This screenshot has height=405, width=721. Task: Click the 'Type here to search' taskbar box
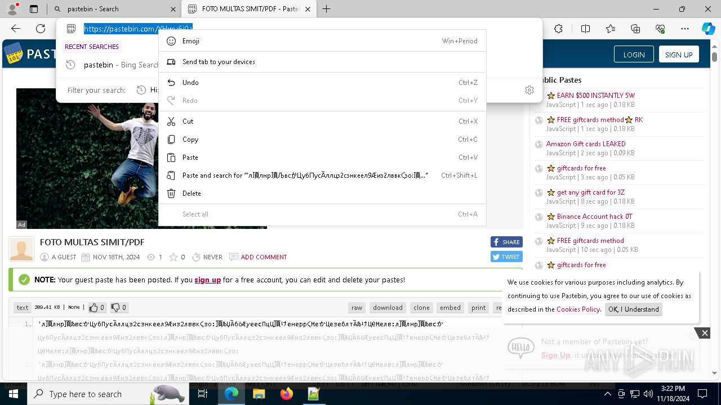(107, 394)
